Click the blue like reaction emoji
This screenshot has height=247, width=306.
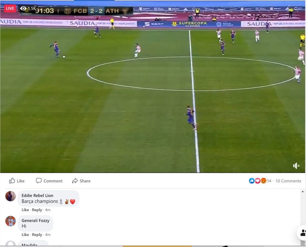click(252, 181)
